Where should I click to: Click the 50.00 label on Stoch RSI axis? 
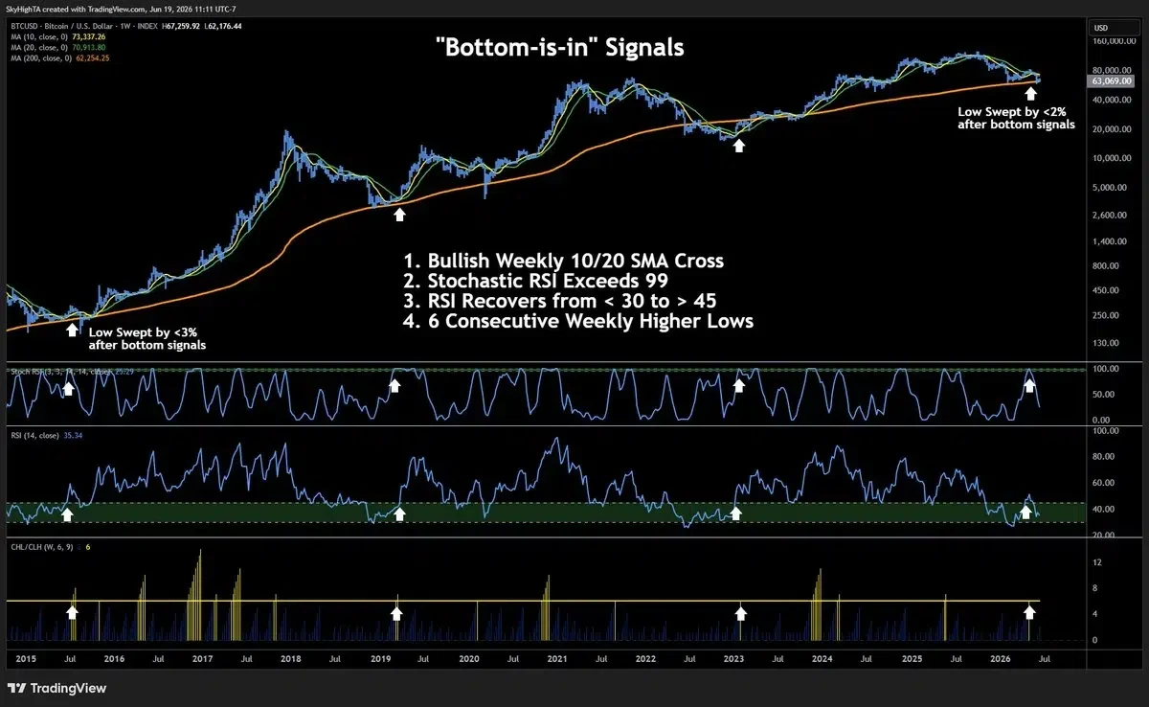tap(1102, 395)
